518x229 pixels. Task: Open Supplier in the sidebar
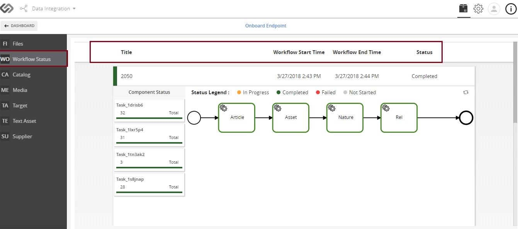point(33,136)
